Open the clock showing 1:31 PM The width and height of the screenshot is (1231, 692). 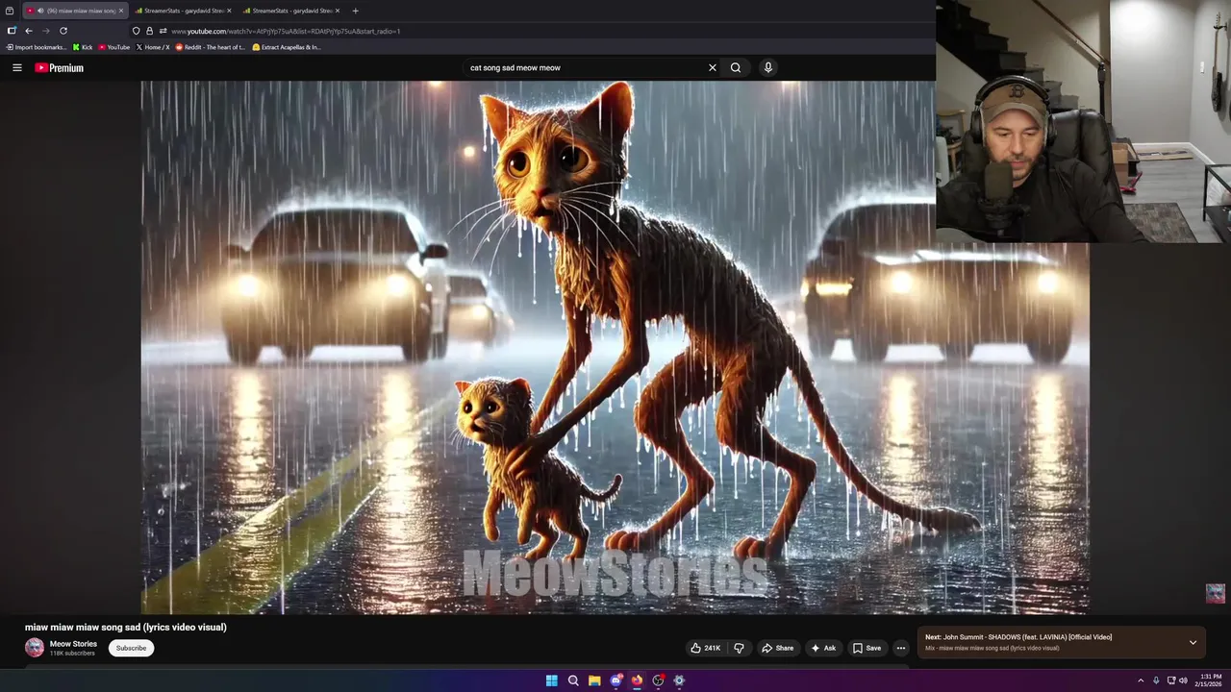tap(1211, 680)
